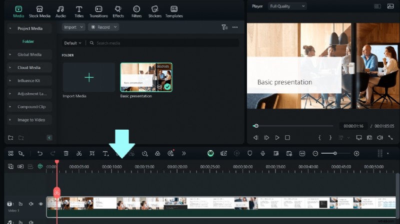
Task: Open the media panel more options menu
Action: [235, 27]
